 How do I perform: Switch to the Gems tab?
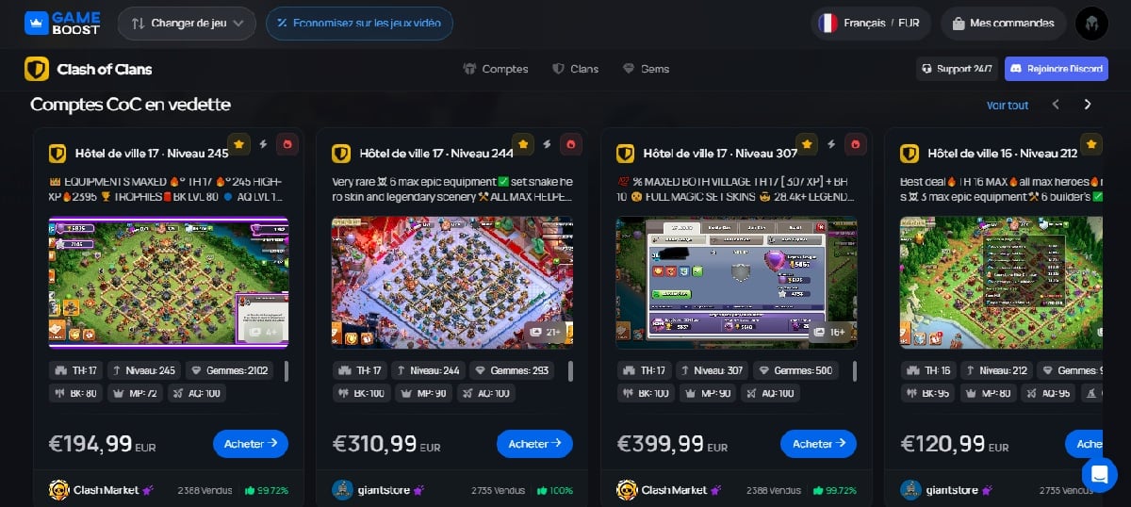pyautogui.click(x=647, y=69)
